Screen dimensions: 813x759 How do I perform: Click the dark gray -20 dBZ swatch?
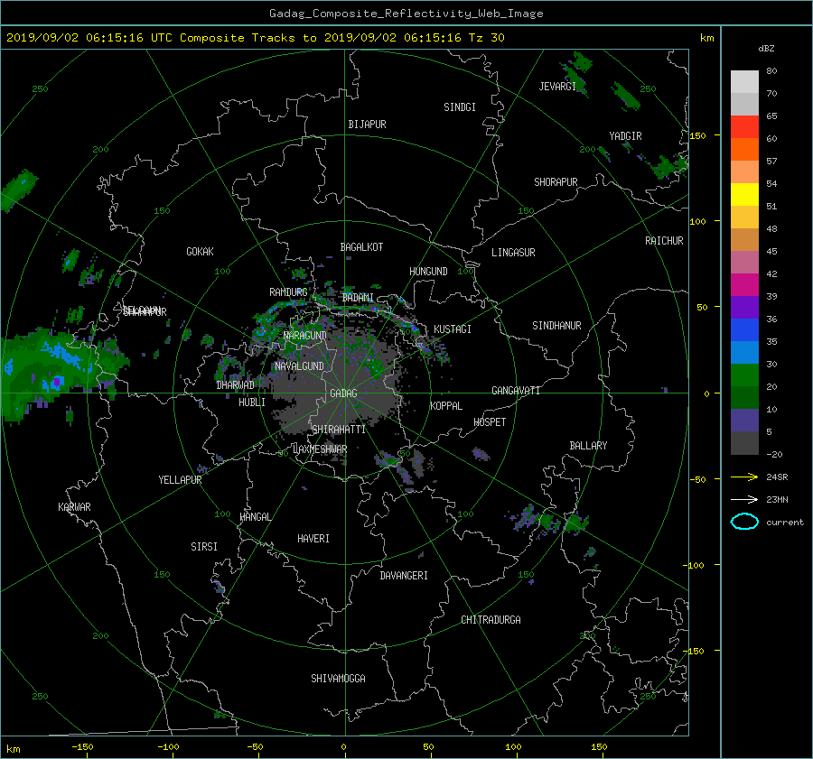point(744,443)
